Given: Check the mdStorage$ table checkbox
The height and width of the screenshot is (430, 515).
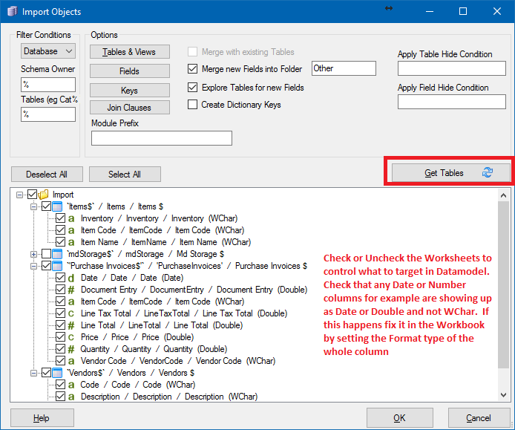Looking at the screenshot, I should (46, 254).
